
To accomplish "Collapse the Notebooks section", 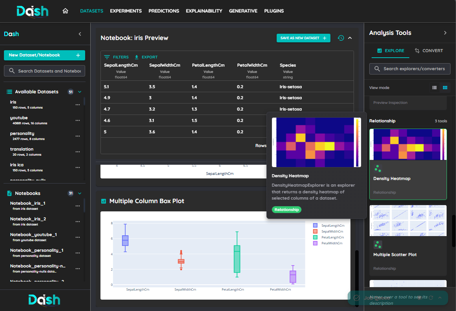I will click(x=80, y=193).
